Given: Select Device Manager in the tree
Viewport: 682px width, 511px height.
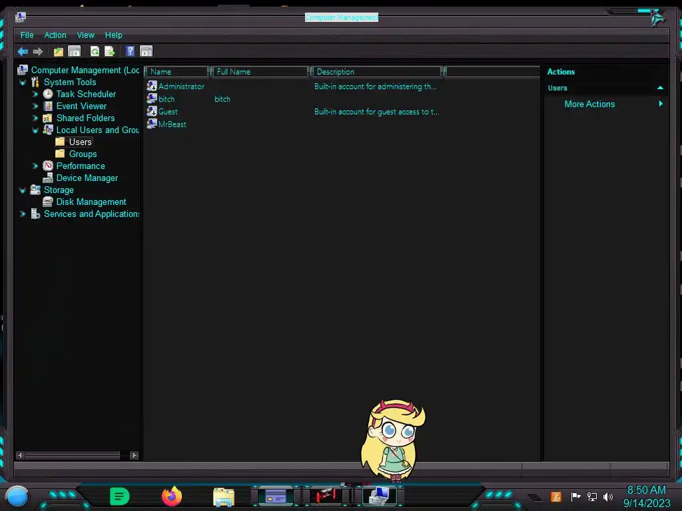Looking at the screenshot, I should (x=87, y=178).
